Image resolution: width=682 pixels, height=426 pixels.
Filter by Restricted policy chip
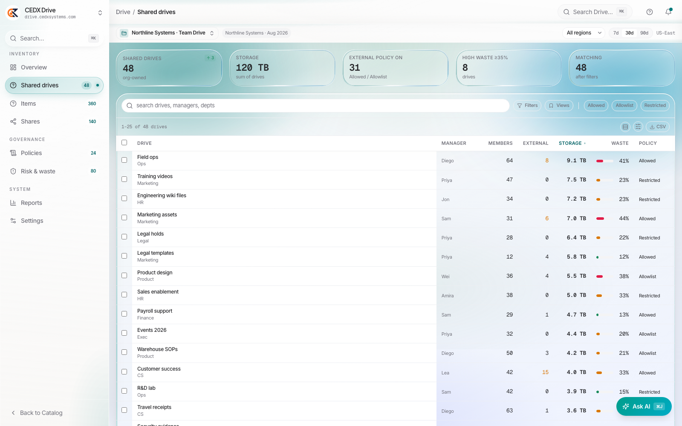pos(655,106)
